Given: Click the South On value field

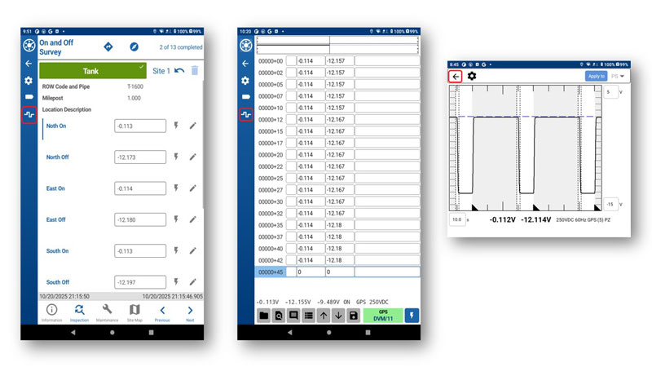Looking at the screenshot, I should coord(139,251).
